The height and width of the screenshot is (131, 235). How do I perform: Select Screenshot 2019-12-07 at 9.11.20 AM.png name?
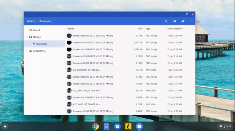click(93, 56)
